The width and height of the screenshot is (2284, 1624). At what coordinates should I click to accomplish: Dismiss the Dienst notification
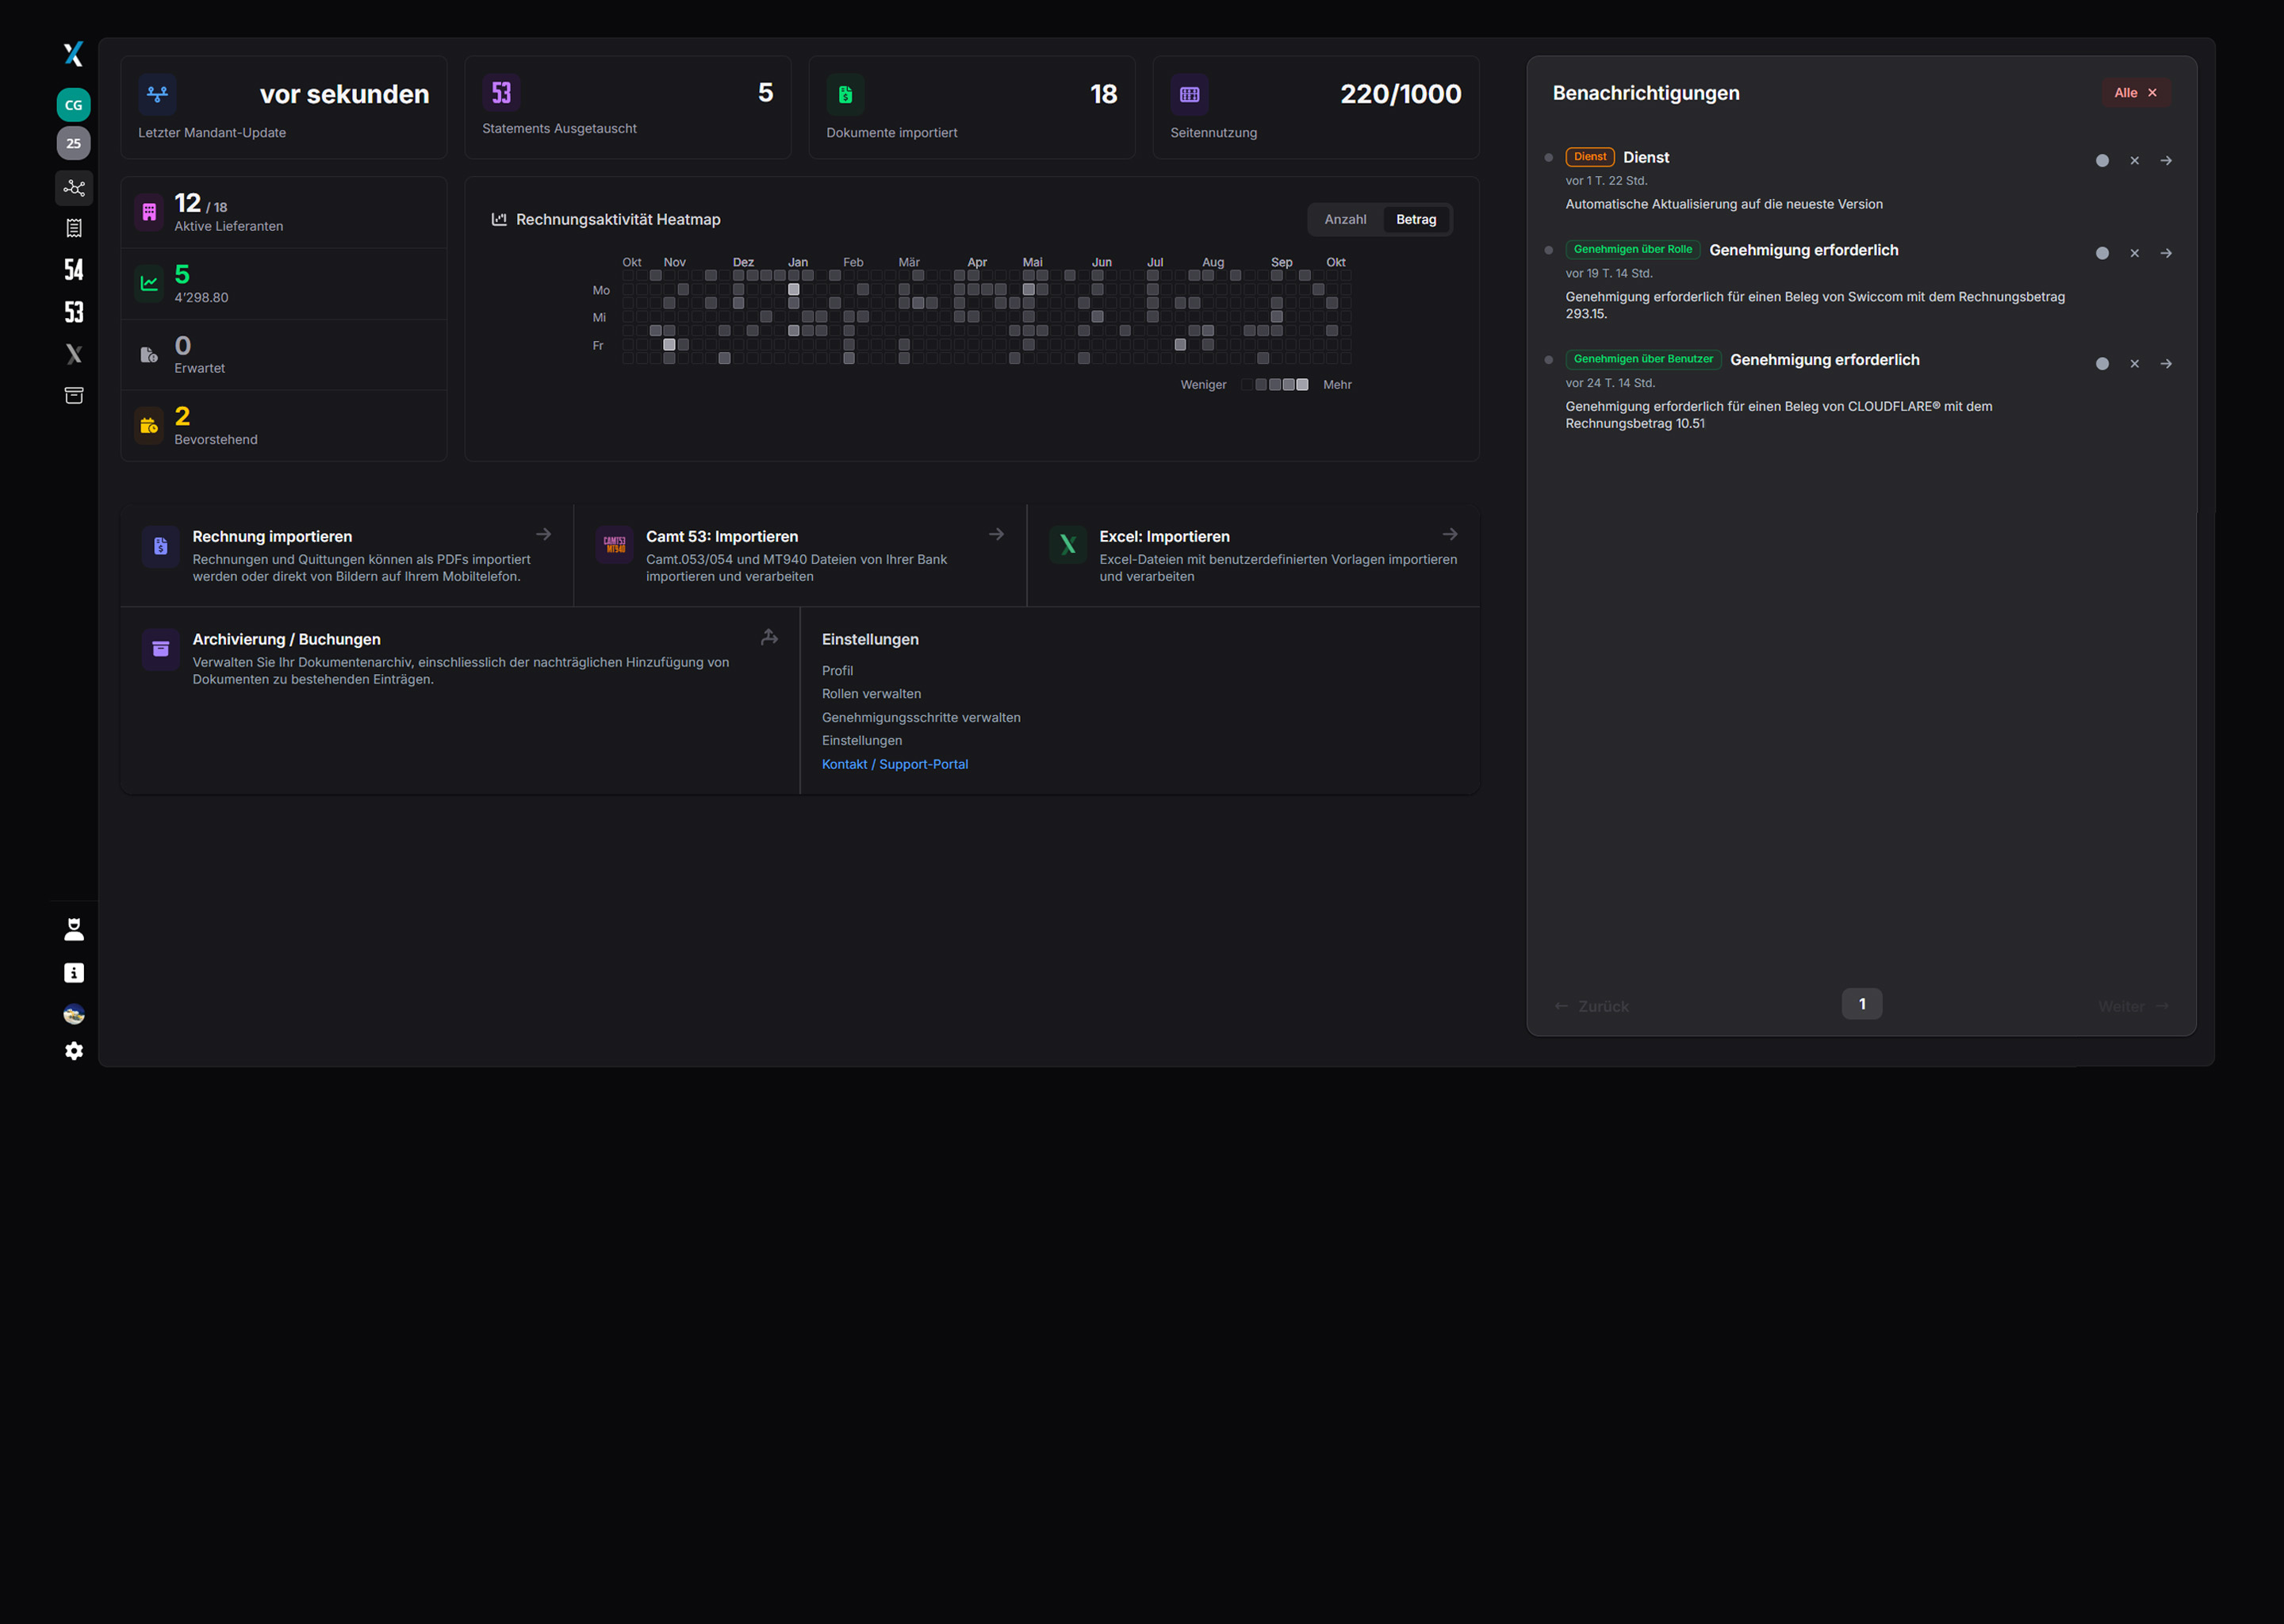click(2134, 161)
